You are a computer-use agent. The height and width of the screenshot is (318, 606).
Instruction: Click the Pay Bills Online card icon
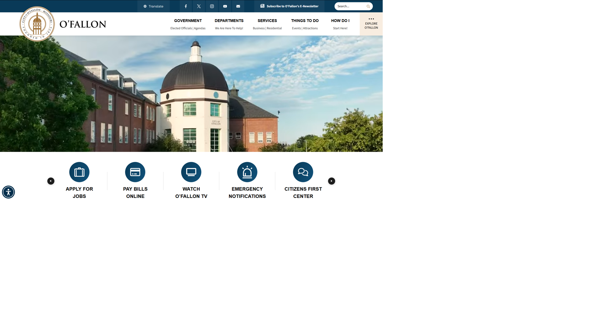click(x=135, y=172)
